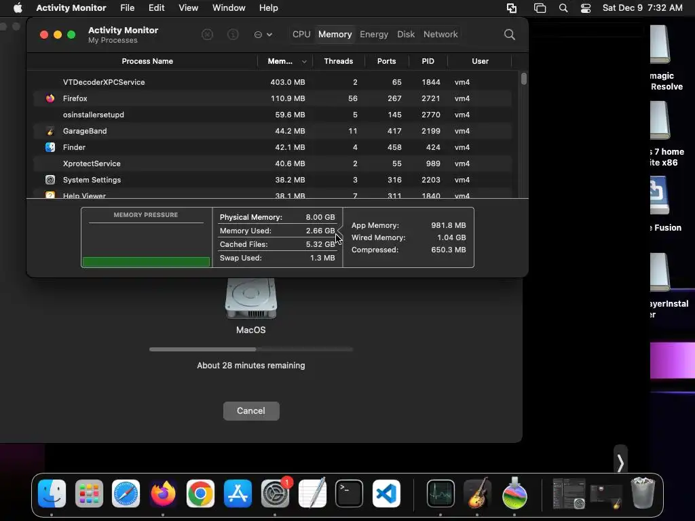Click the green memory pressure graph
Viewport: 695px width, 521px height.
tap(147, 262)
